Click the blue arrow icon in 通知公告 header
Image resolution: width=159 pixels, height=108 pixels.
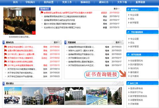pyautogui.click(x=4, y=42)
